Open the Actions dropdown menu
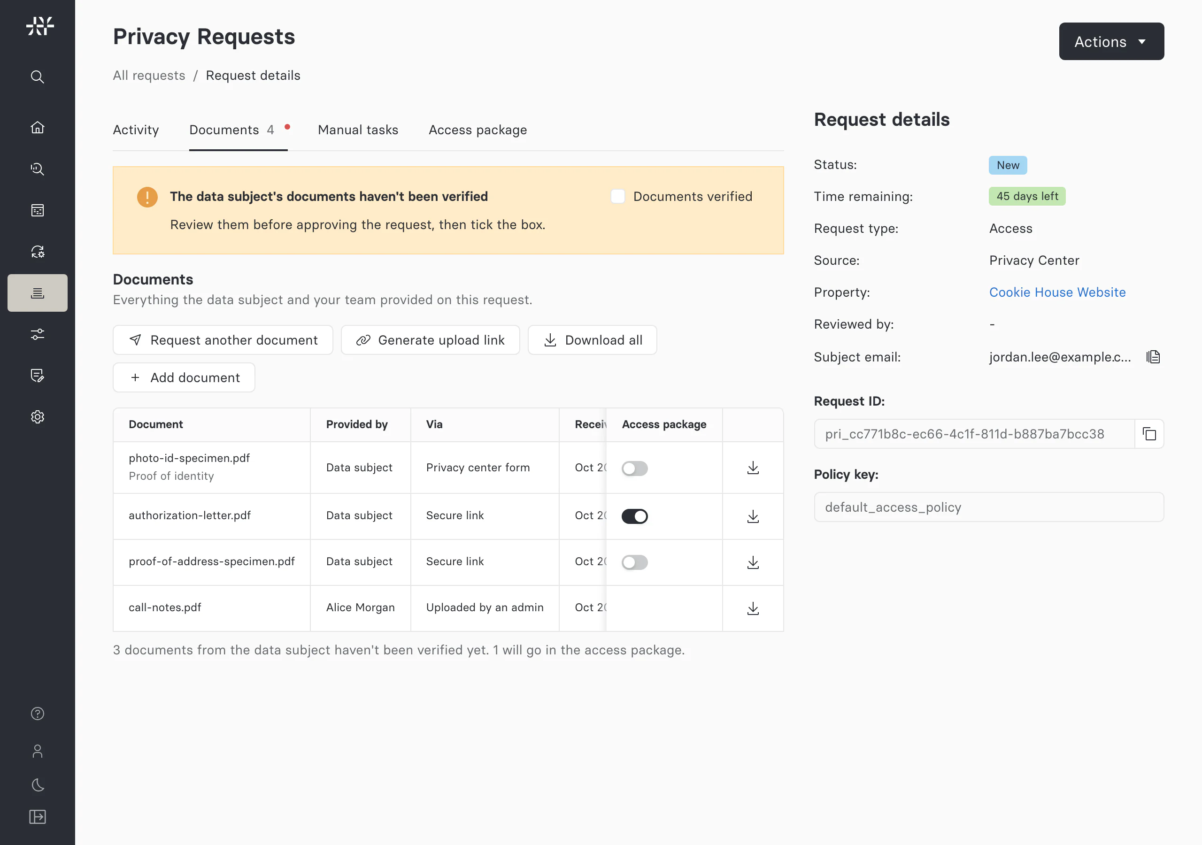Image resolution: width=1202 pixels, height=845 pixels. 1111,41
